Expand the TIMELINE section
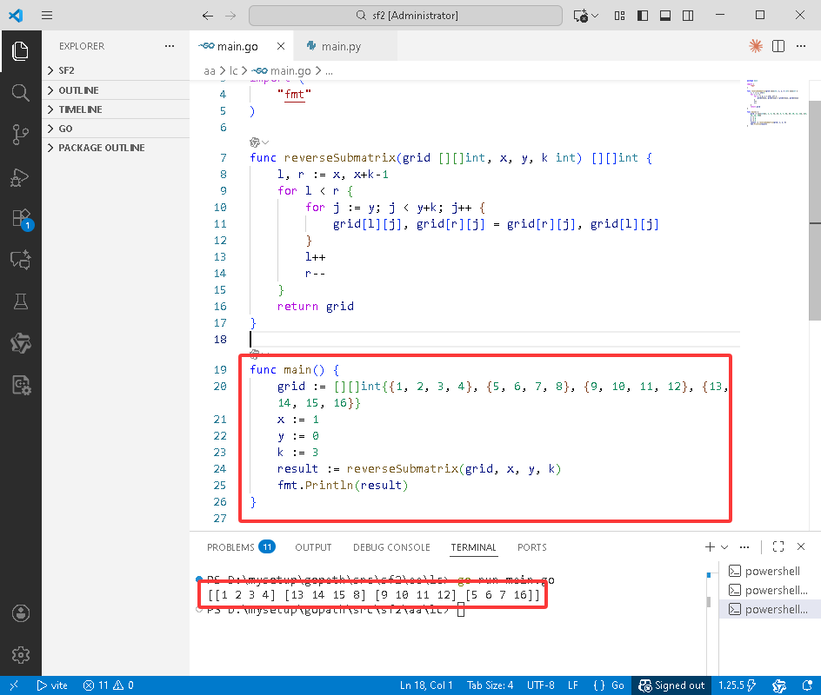Viewport: 821px width, 695px height. pos(116,109)
